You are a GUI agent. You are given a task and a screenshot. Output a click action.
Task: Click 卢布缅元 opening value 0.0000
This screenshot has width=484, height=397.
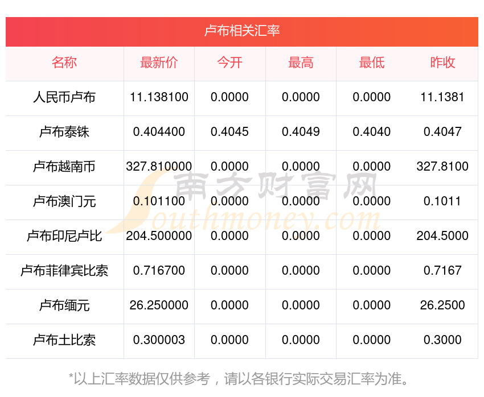tap(229, 305)
